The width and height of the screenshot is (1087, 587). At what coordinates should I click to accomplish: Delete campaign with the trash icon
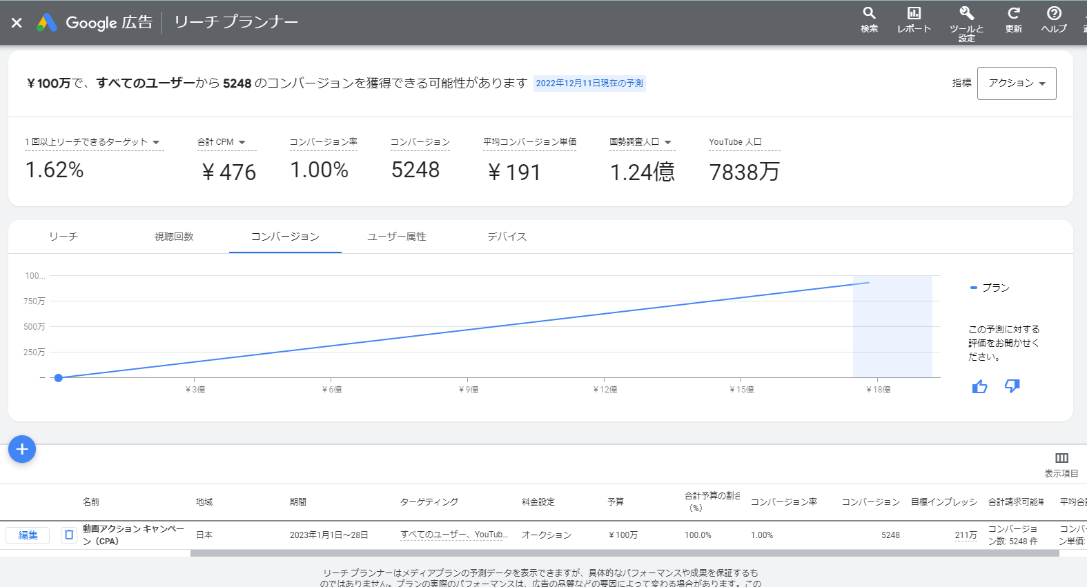69,535
